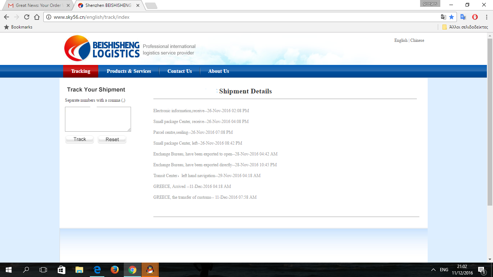
Task: Reload the current page
Action: (x=26, y=17)
